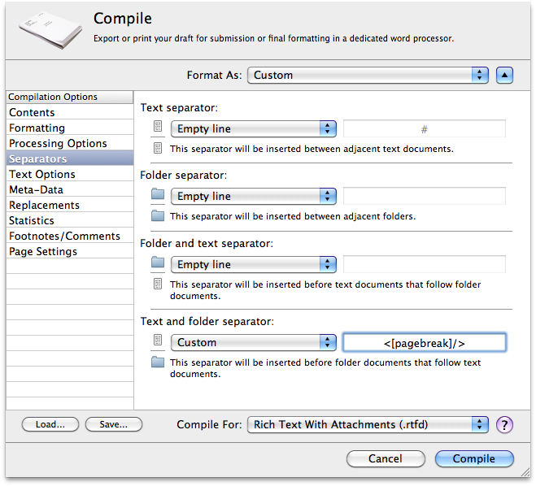This screenshot has height=486, width=536.
Task: Click document icon beside Text separator dropdown
Action: (158, 126)
